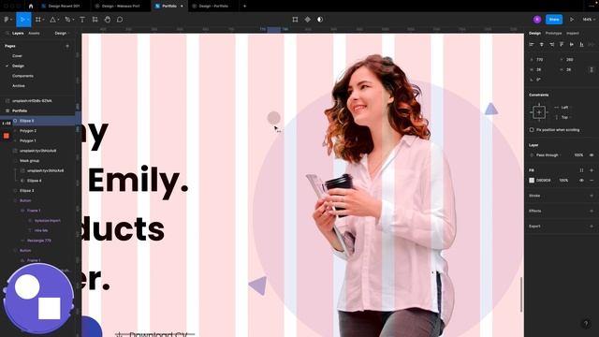Select the Comment tool
Image resolution: width=599 pixels, height=337 pixels.
tap(120, 20)
